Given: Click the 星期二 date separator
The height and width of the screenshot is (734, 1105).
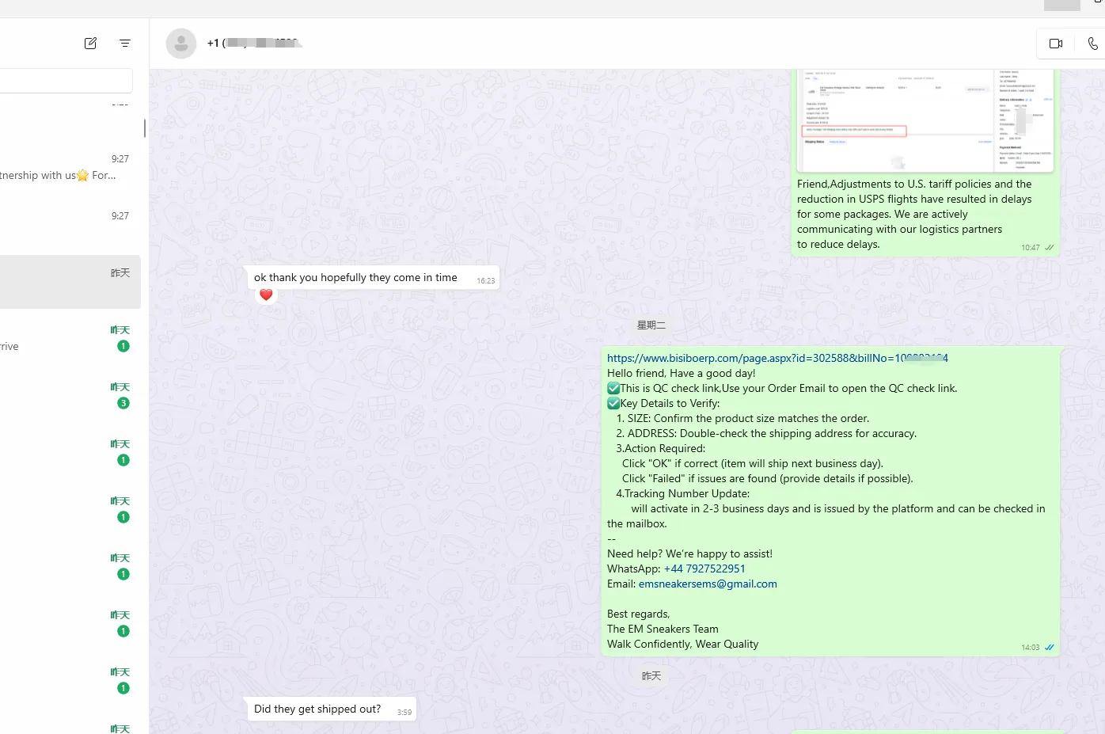Looking at the screenshot, I should [x=651, y=325].
